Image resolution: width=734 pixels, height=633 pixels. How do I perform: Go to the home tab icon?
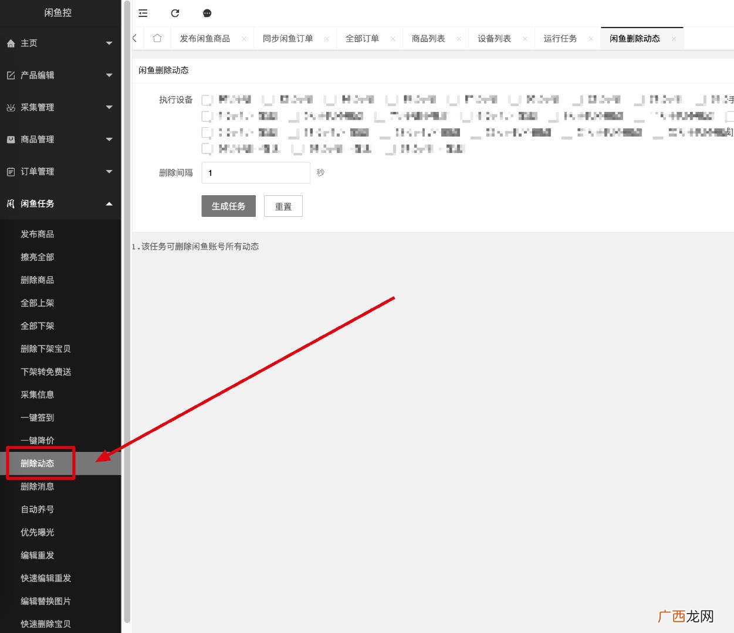157,38
